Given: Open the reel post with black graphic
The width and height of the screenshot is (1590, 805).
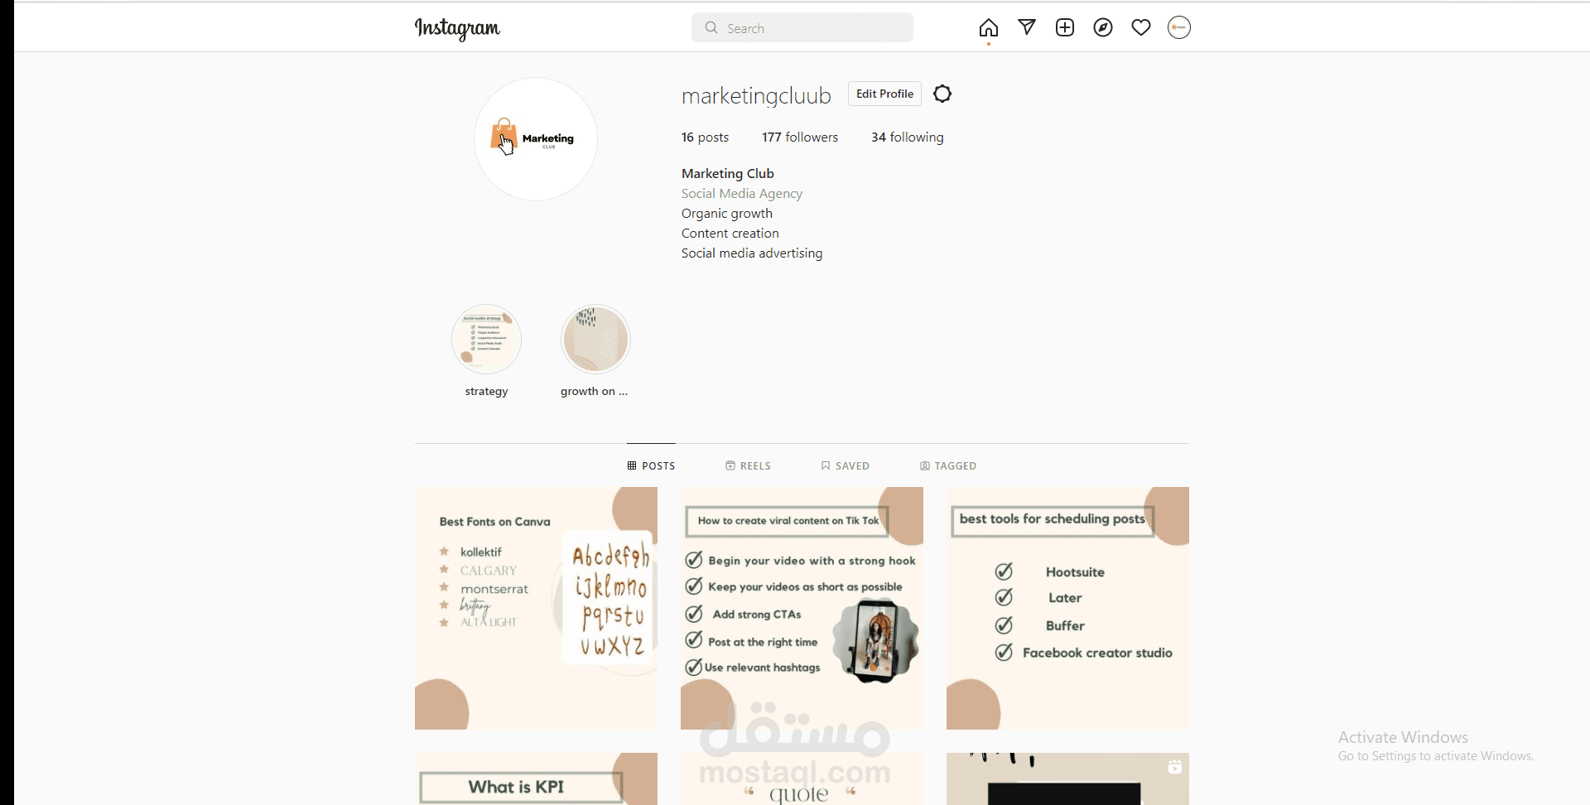Looking at the screenshot, I should [x=1067, y=778].
